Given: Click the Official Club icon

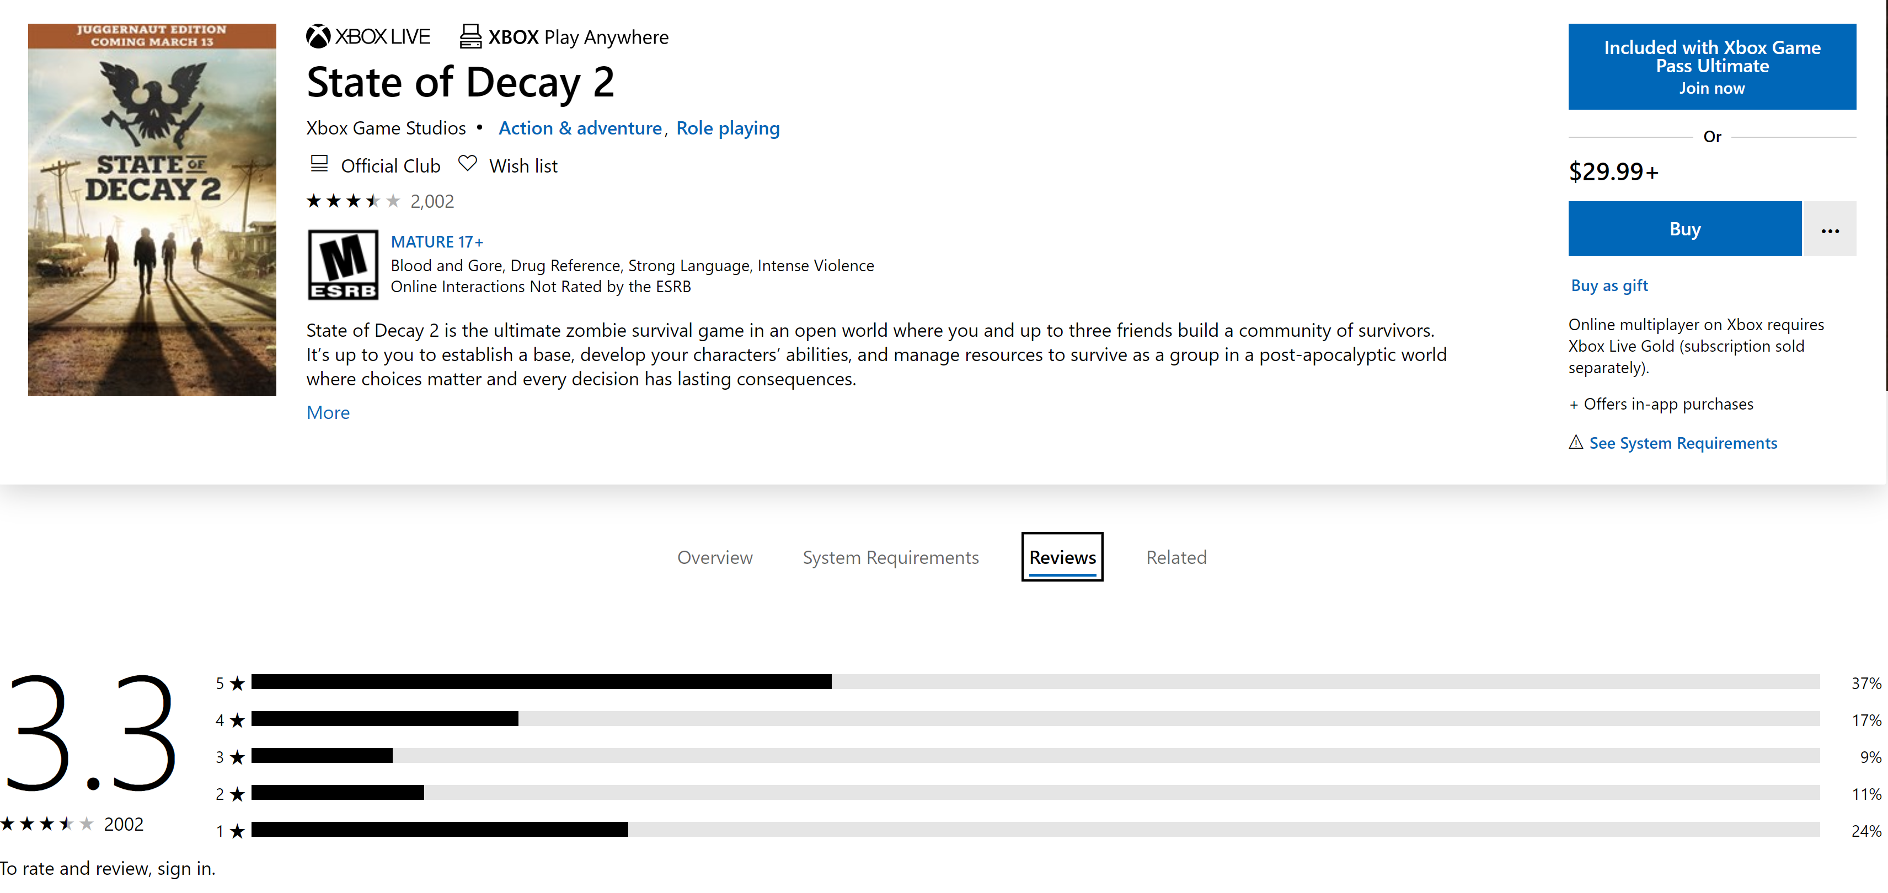Looking at the screenshot, I should tap(319, 164).
